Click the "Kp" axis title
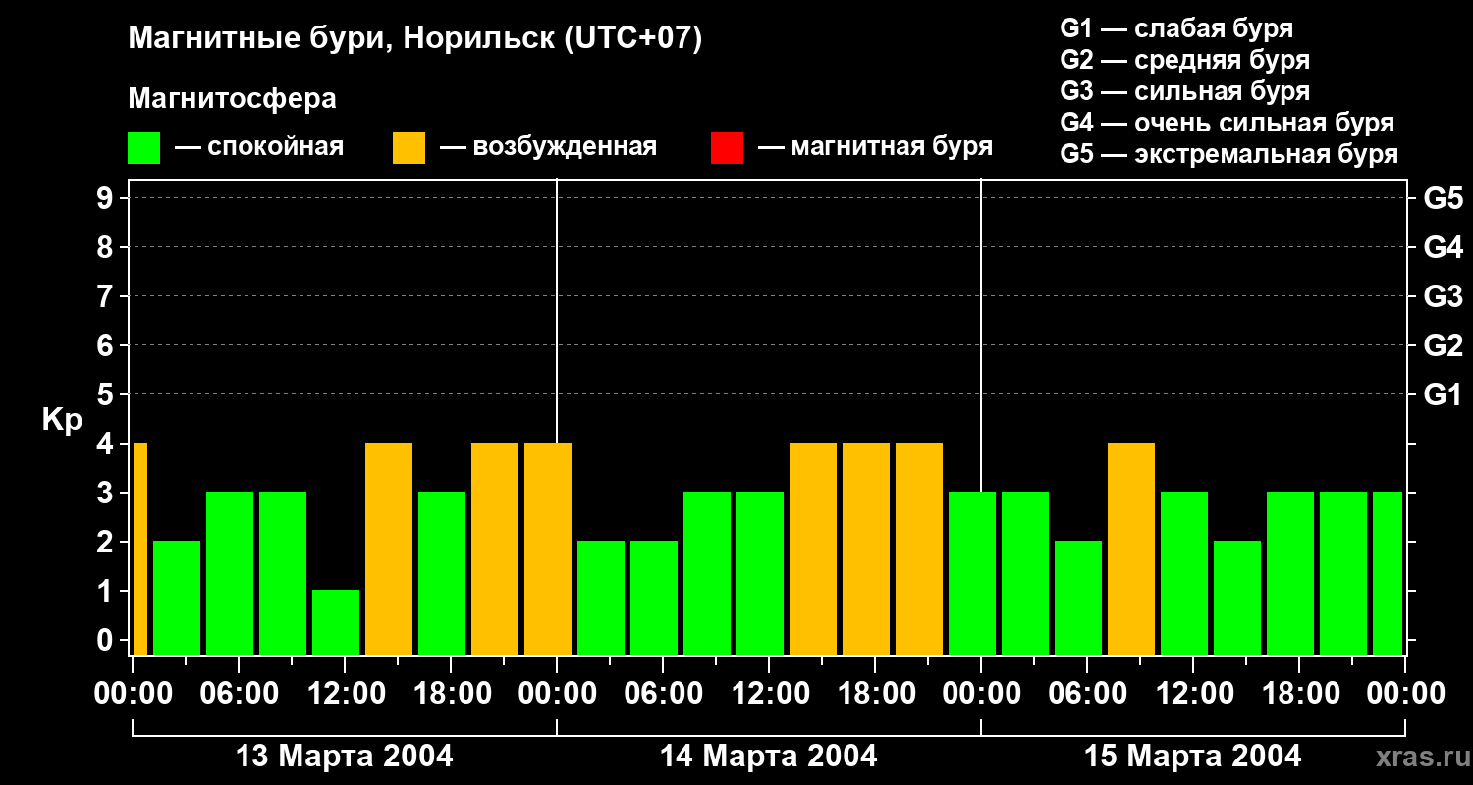Screen dimensions: 1473x785 coord(62,420)
